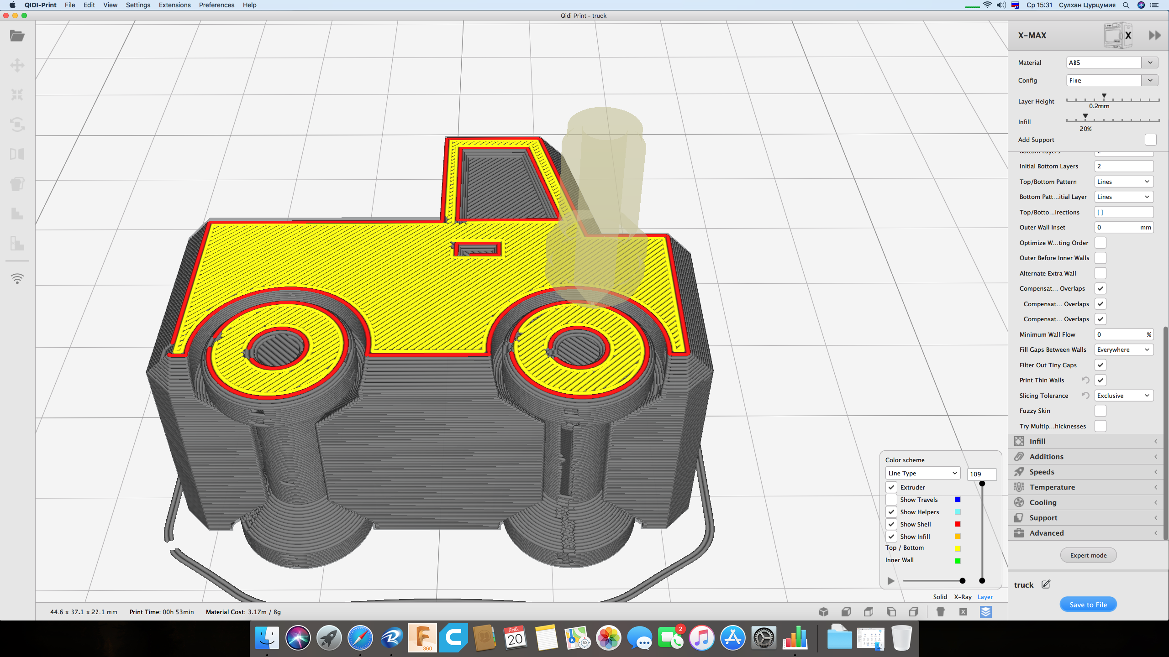Enable the Fuzzy Skin checkbox

(x=1101, y=411)
